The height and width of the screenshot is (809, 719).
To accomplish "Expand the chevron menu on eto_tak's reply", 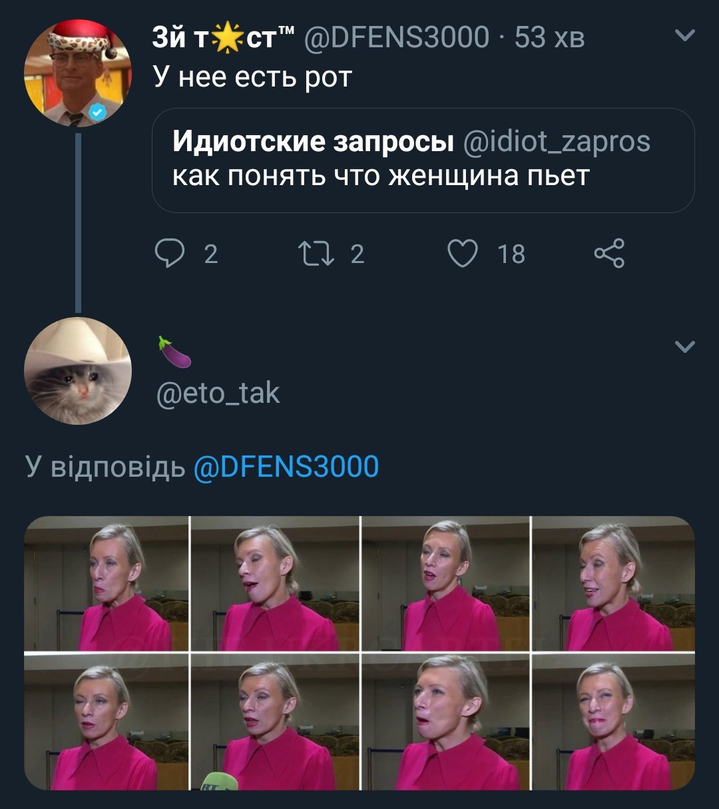I will click(685, 346).
